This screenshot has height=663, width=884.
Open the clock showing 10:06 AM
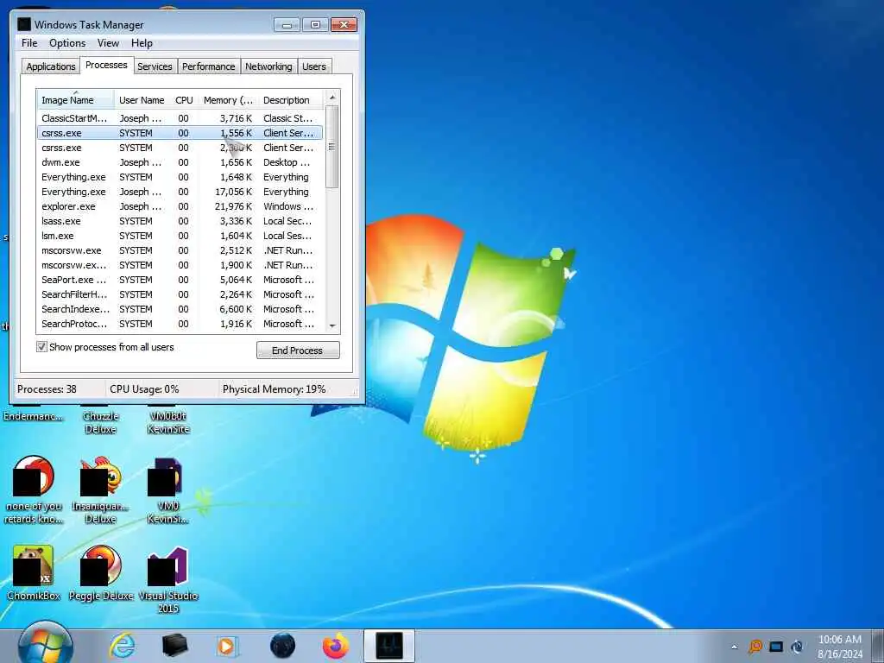840,647
